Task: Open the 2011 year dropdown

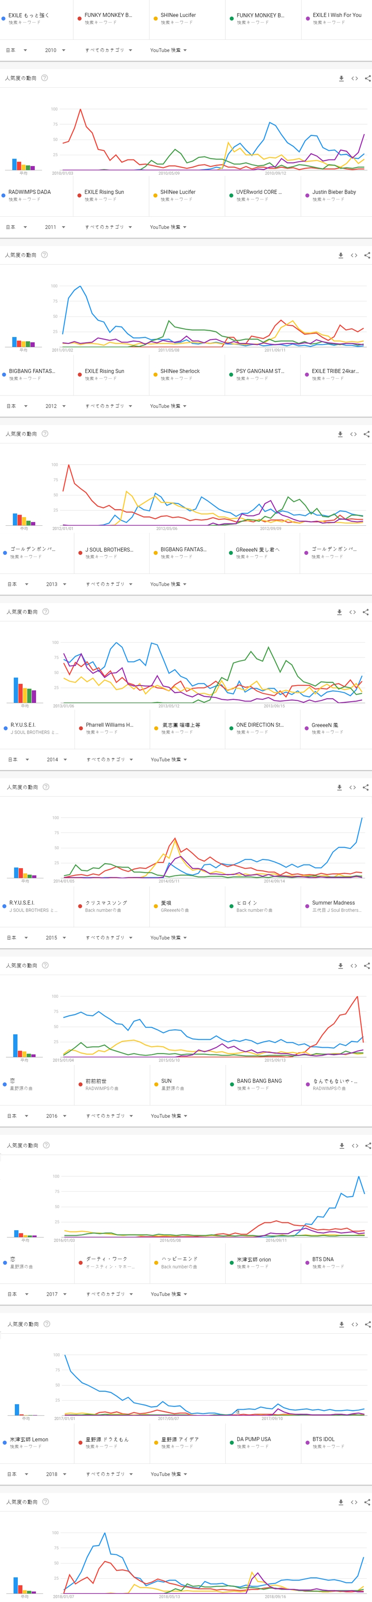Action: click(x=56, y=227)
